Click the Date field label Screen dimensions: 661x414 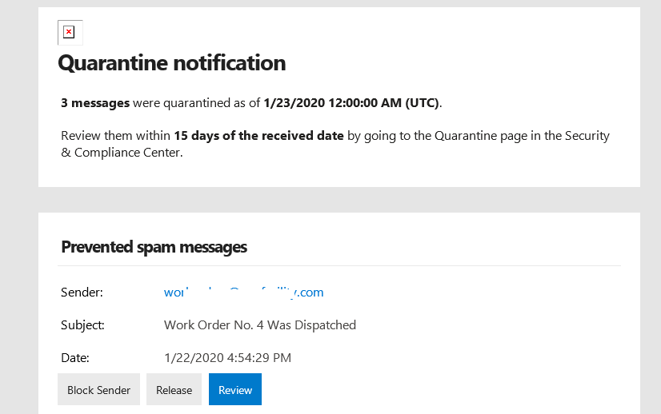(x=74, y=358)
